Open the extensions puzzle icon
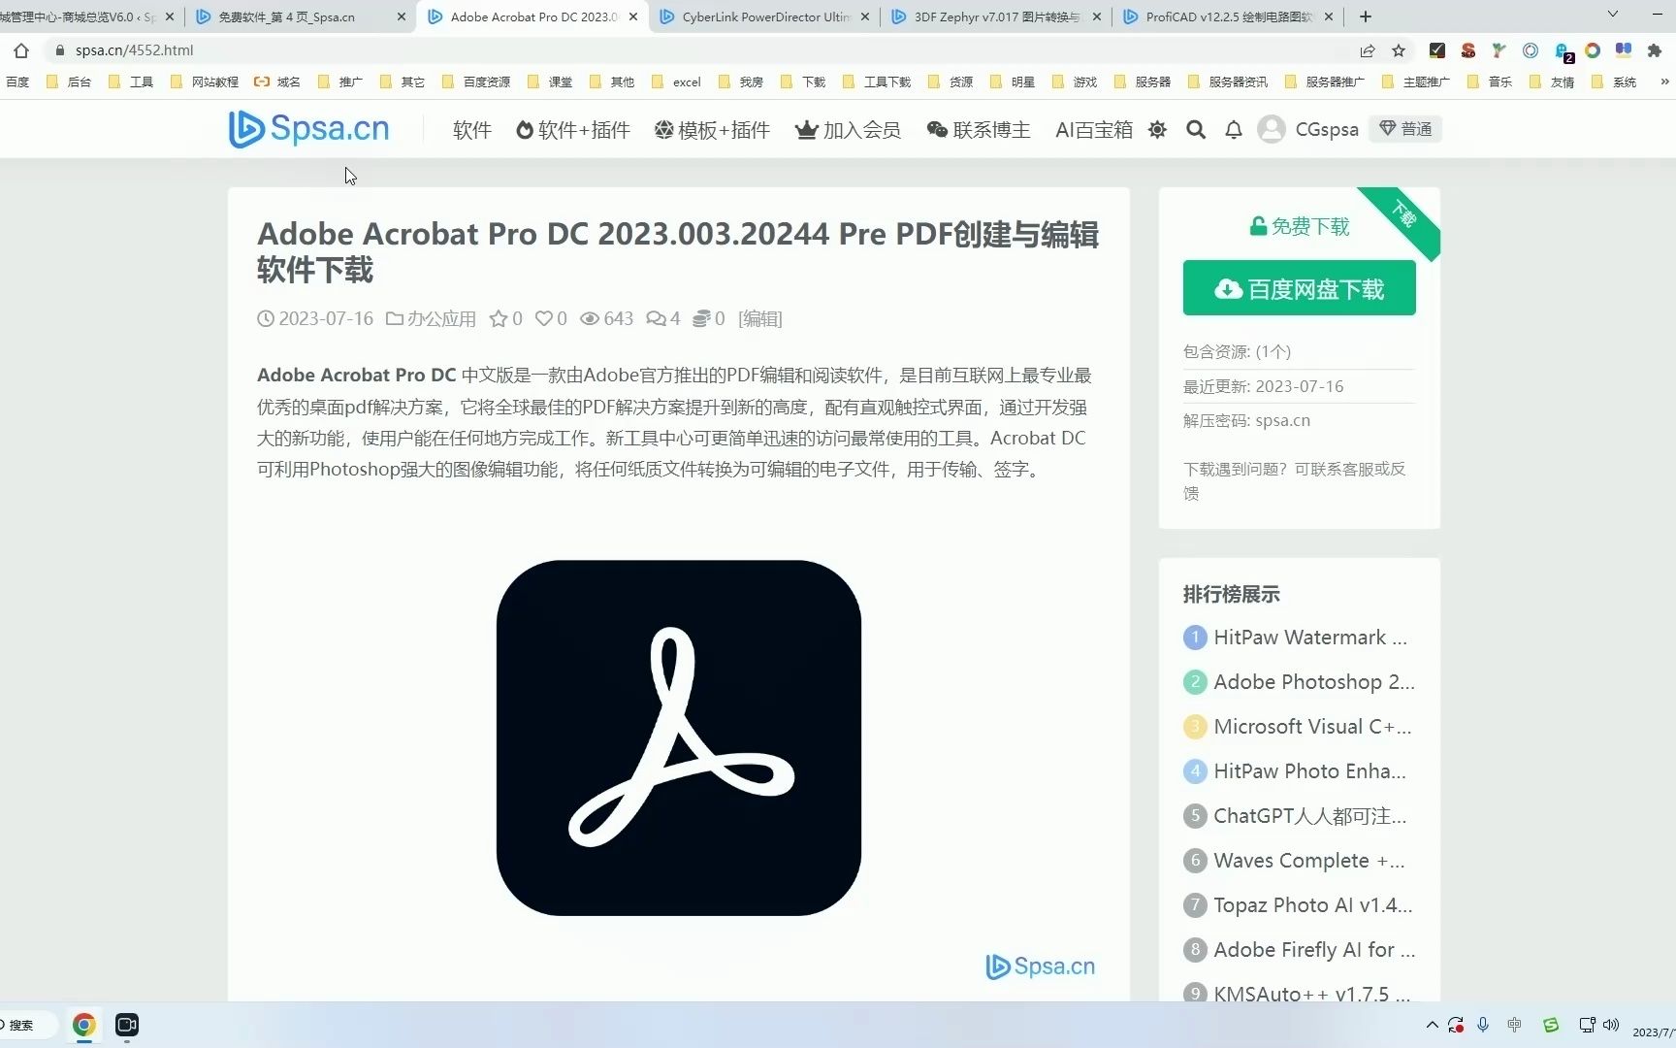The height and width of the screenshot is (1048, 1676). pos(1655,50)
